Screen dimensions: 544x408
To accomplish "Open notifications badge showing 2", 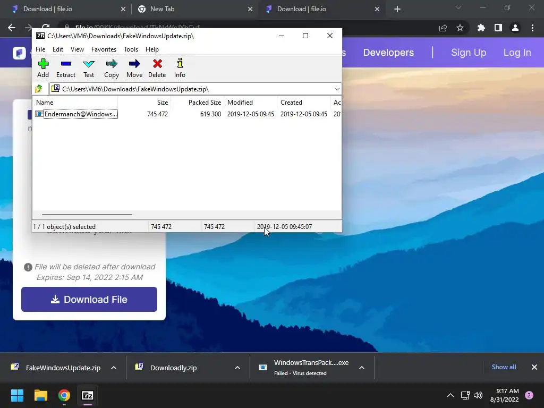I will [x=529, y=395].
